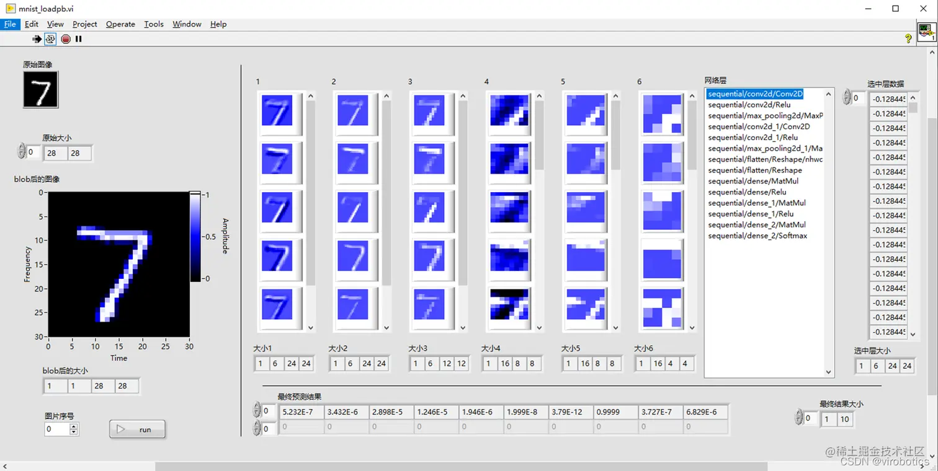Click the amplitude color ramp slider handle

(195, 194)
